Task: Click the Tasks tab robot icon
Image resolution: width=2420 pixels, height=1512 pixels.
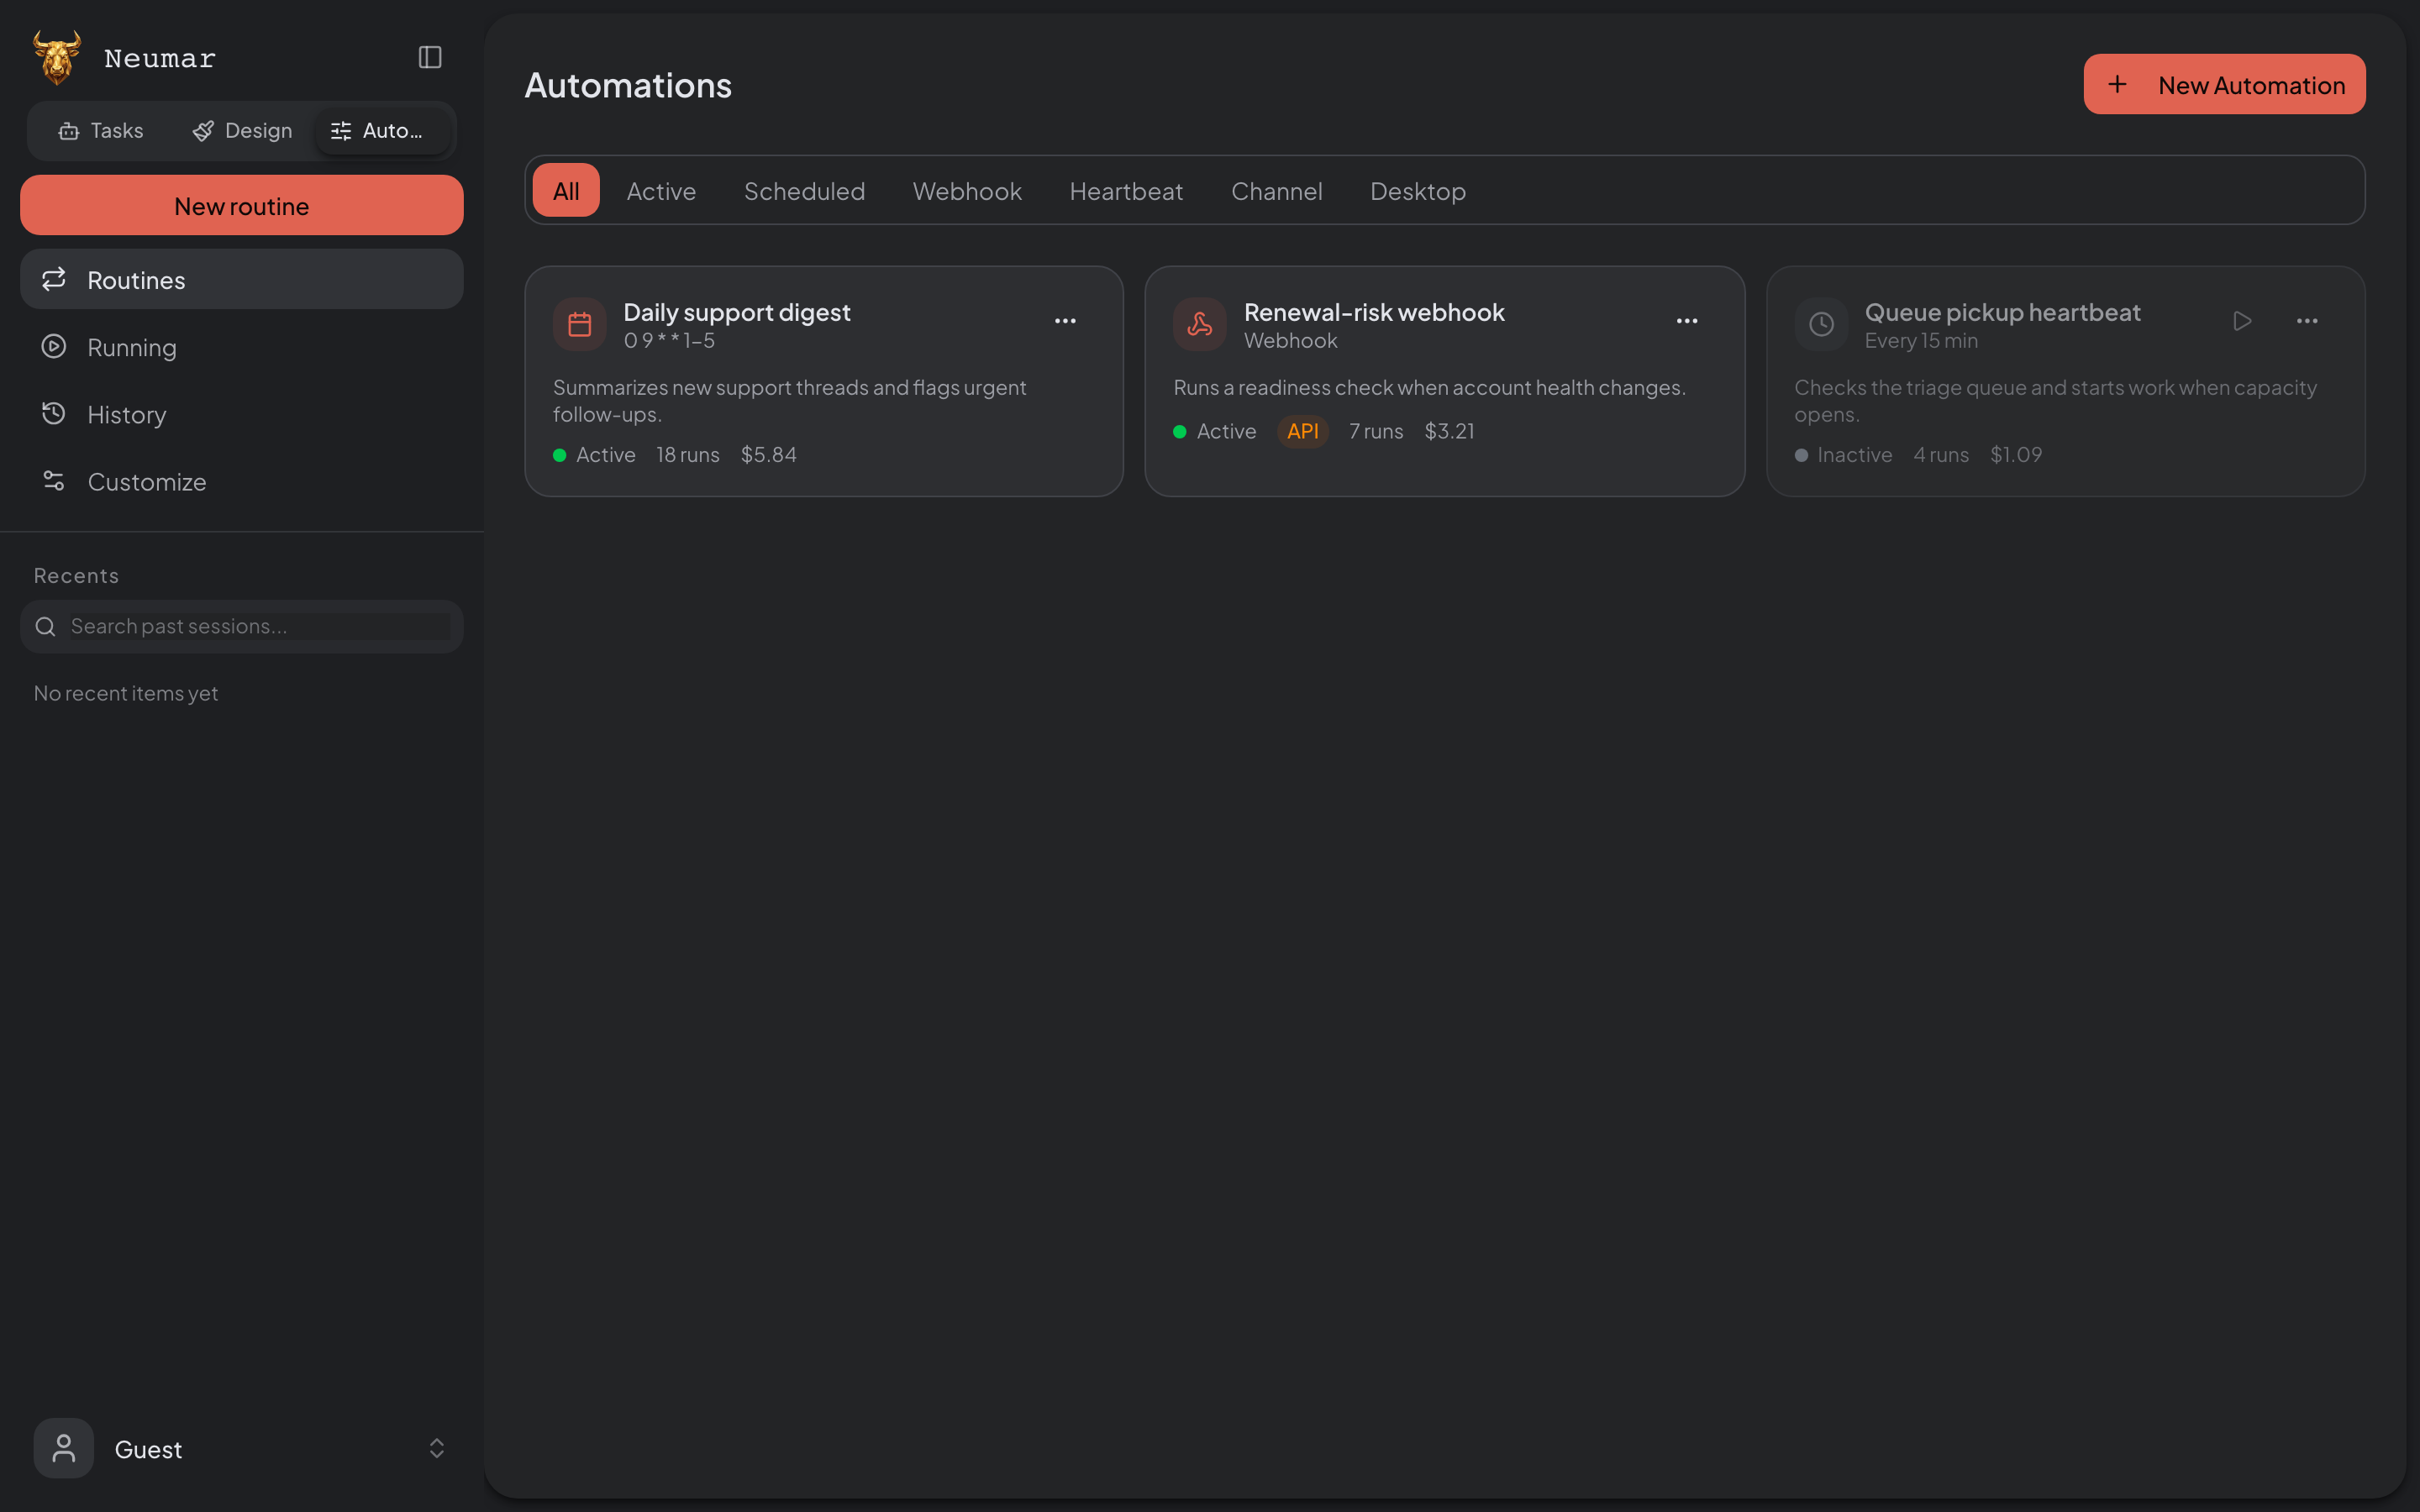Action: pos(69,131)
